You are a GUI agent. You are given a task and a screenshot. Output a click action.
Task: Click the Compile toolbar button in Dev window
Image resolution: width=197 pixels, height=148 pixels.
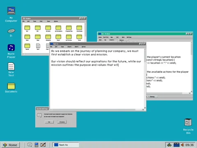click(x=112, y=40)
